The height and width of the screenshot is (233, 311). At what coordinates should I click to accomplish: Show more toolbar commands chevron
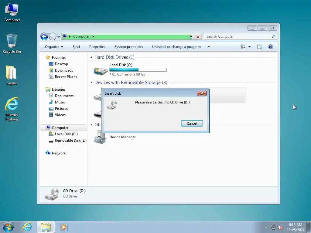(209, 47)
